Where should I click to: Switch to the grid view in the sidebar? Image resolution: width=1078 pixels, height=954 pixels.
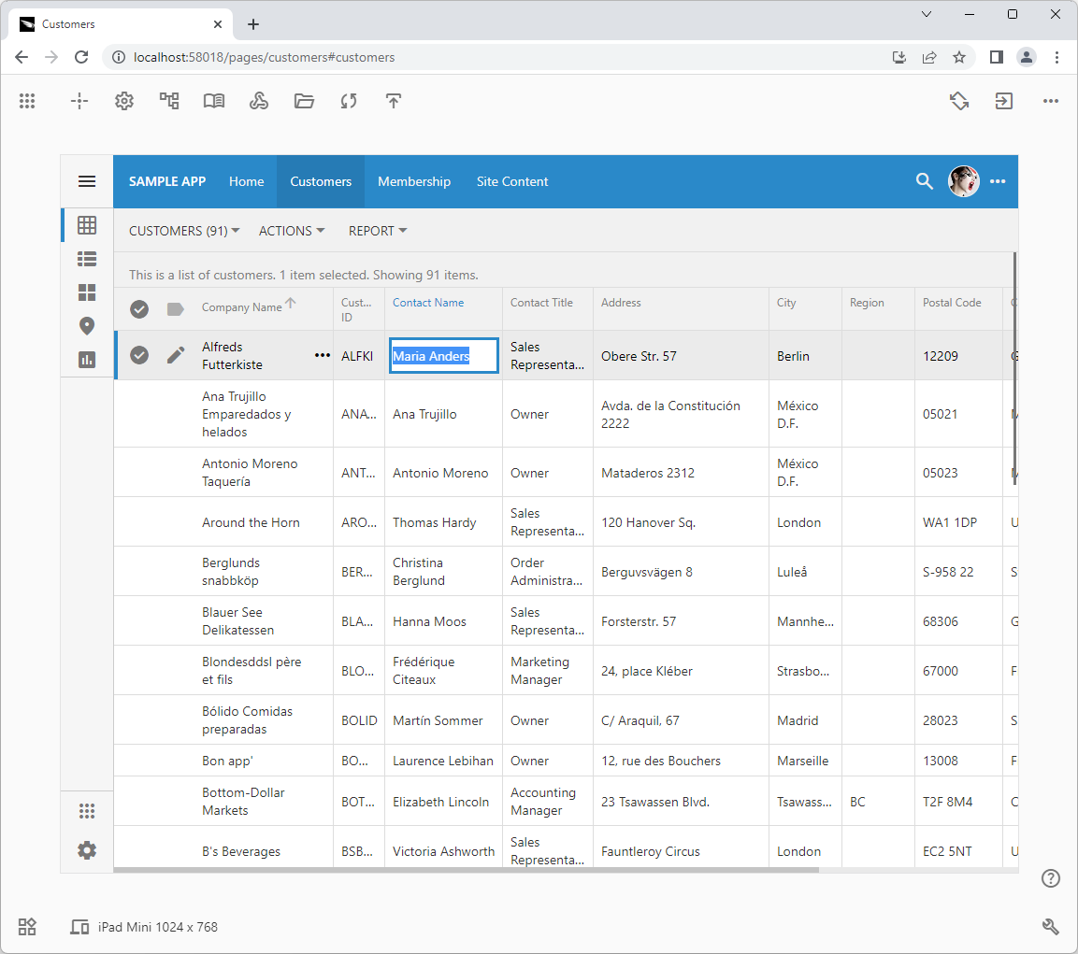click(87, 225)
